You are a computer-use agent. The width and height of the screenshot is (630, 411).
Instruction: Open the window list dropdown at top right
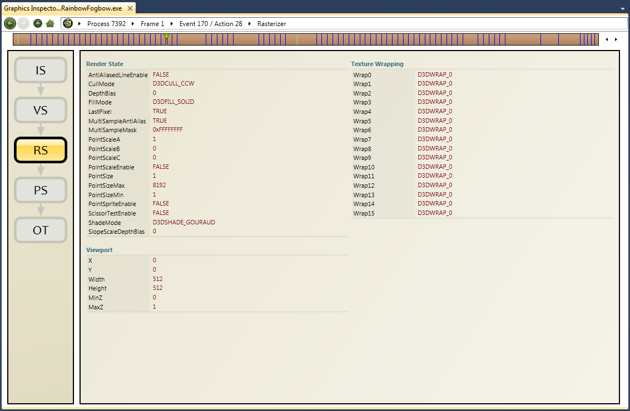pyautogui.click(x=622, y=8)
